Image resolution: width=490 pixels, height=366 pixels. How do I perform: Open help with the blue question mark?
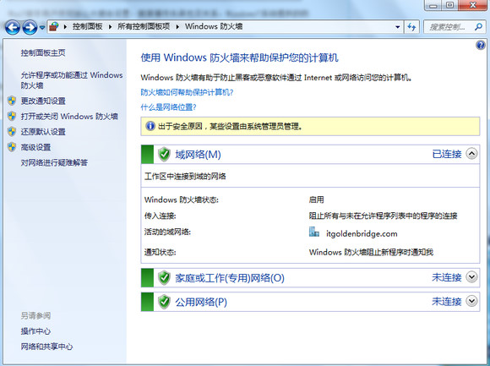(481, 46)
